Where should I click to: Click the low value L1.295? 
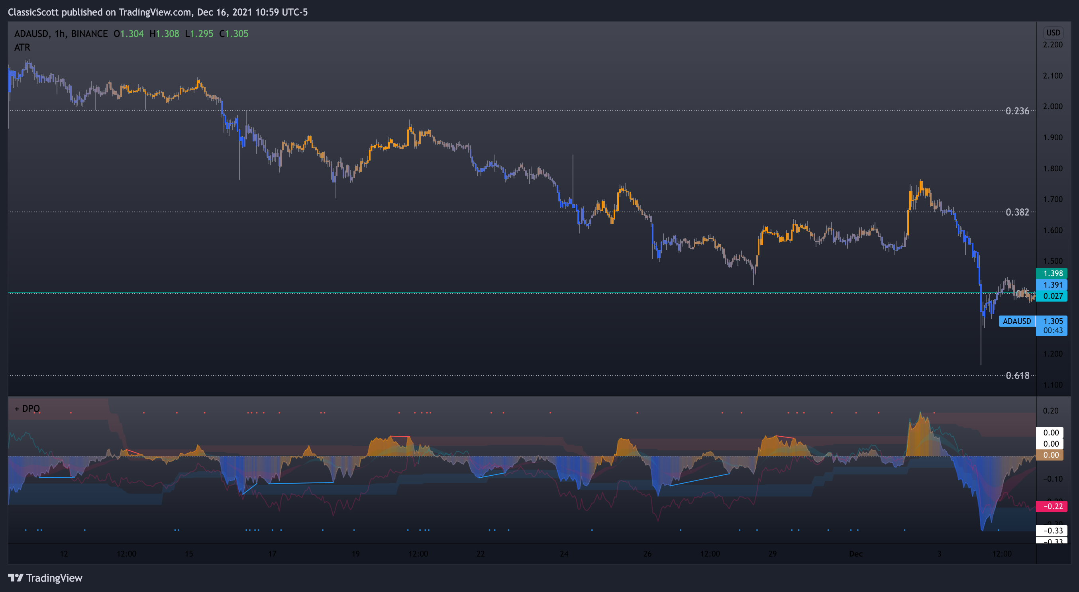199,34
